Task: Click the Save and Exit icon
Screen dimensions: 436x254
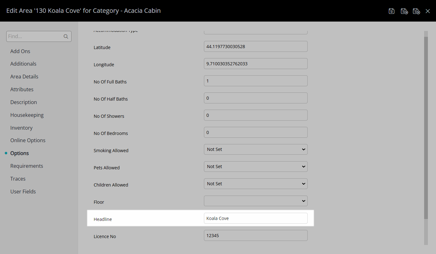Action: click(416, 11)
